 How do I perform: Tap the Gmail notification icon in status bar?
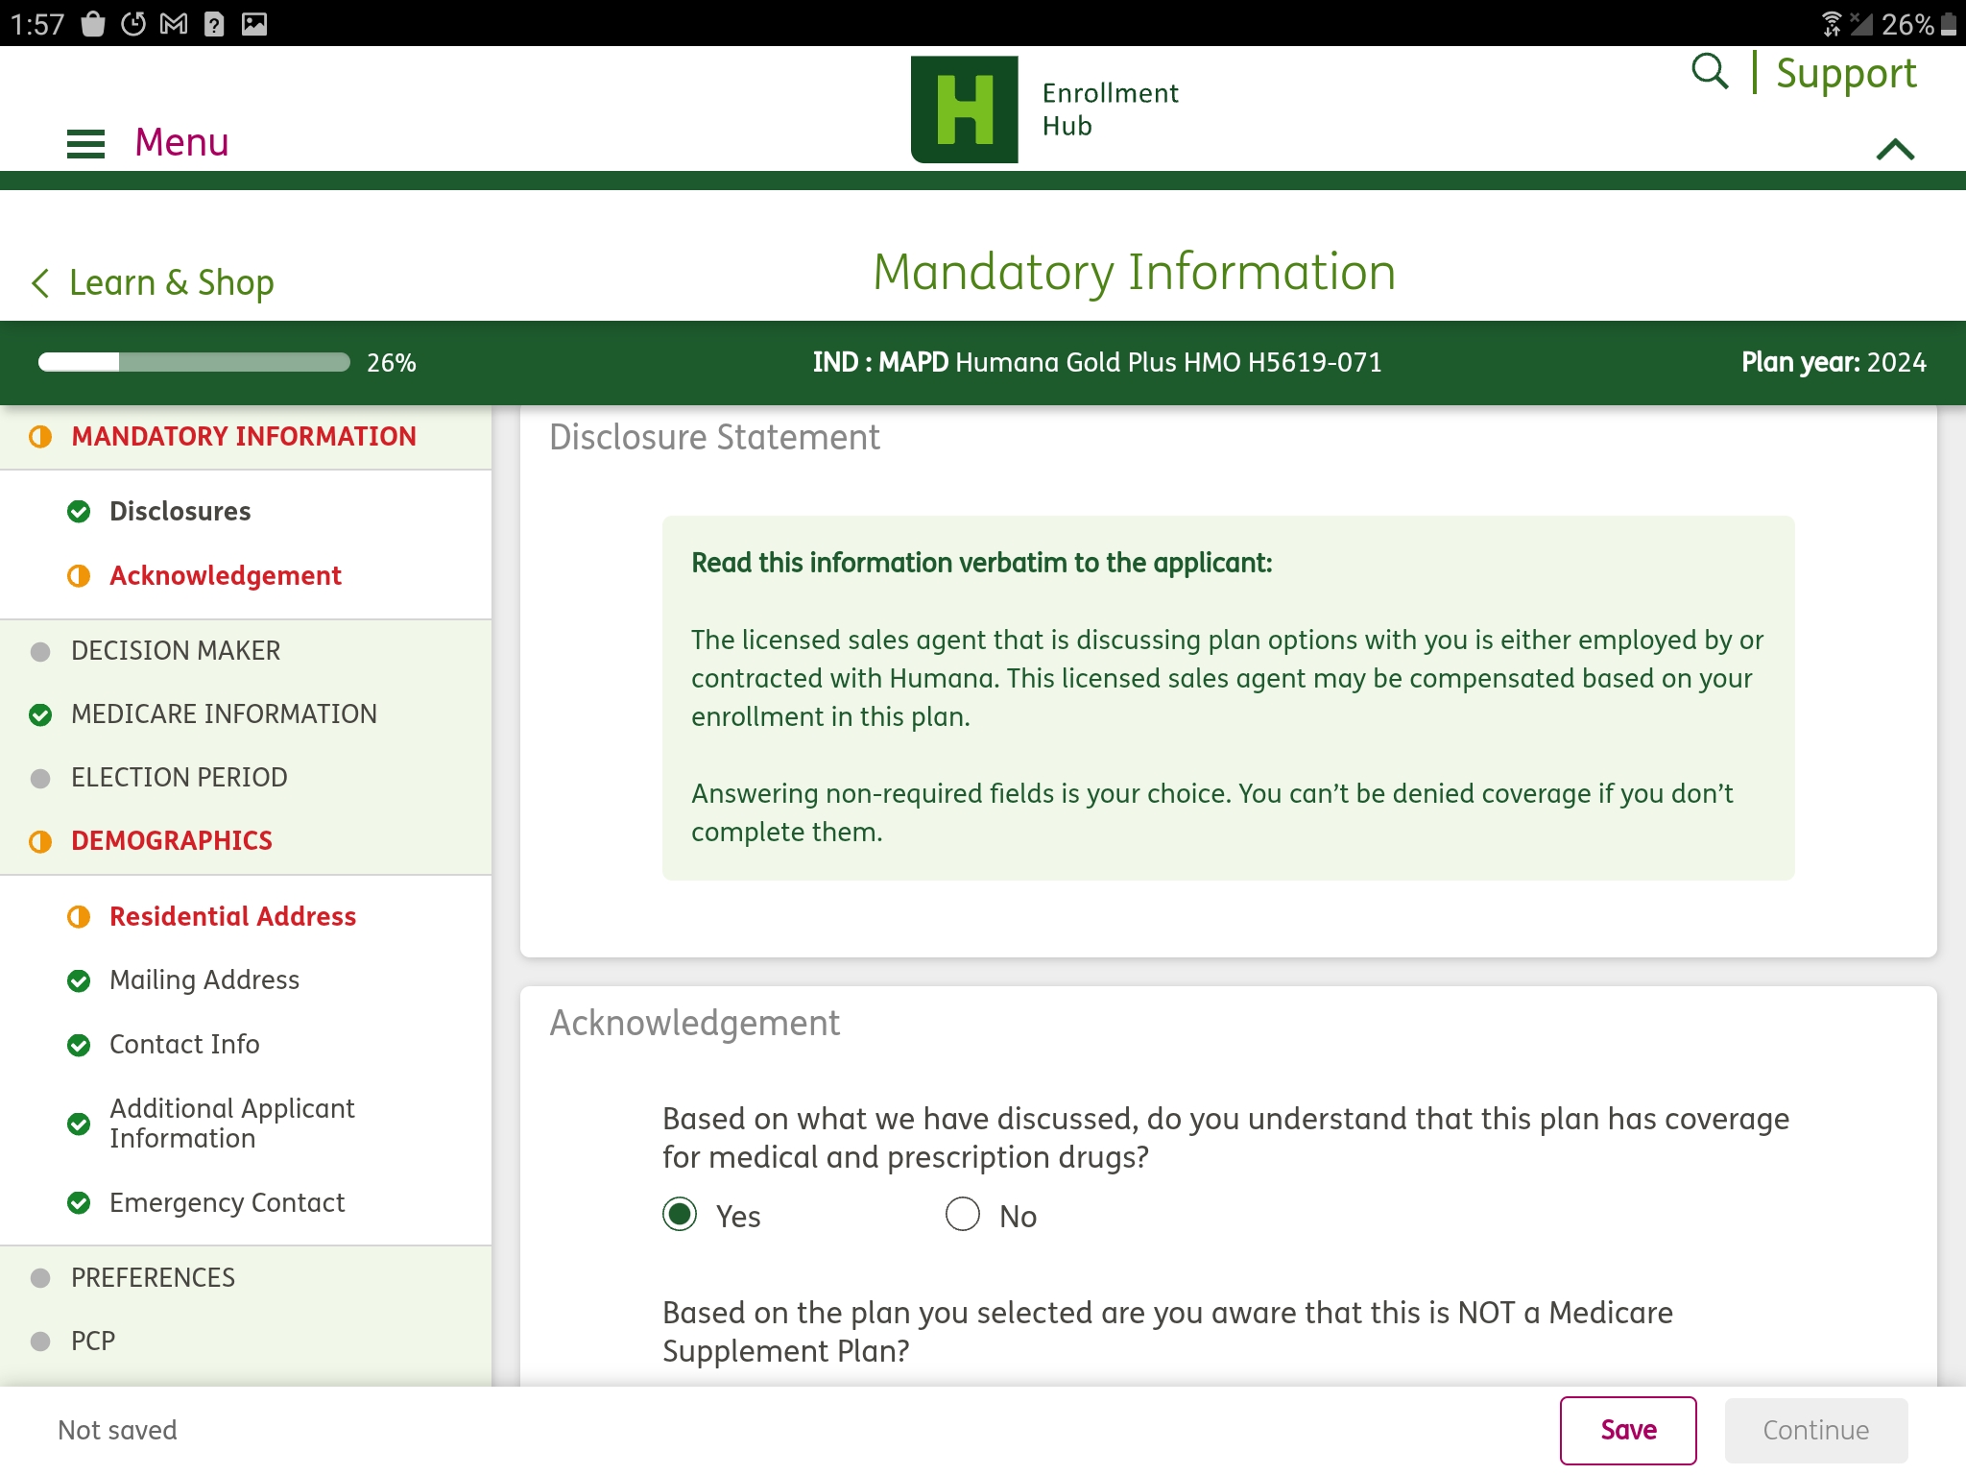coord(174,23)
